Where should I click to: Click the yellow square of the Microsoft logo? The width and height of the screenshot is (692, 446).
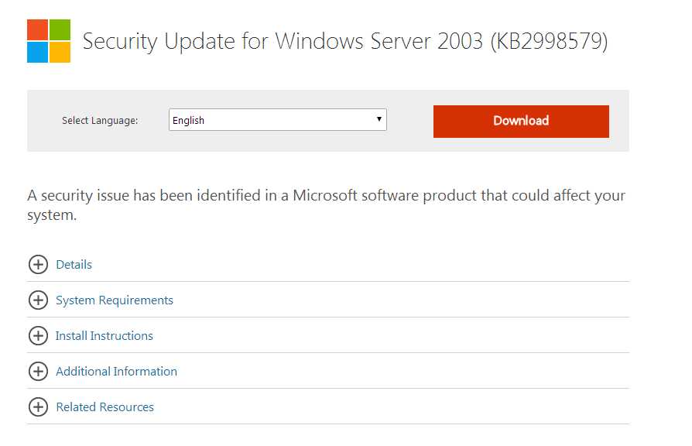tap(60, 52)
